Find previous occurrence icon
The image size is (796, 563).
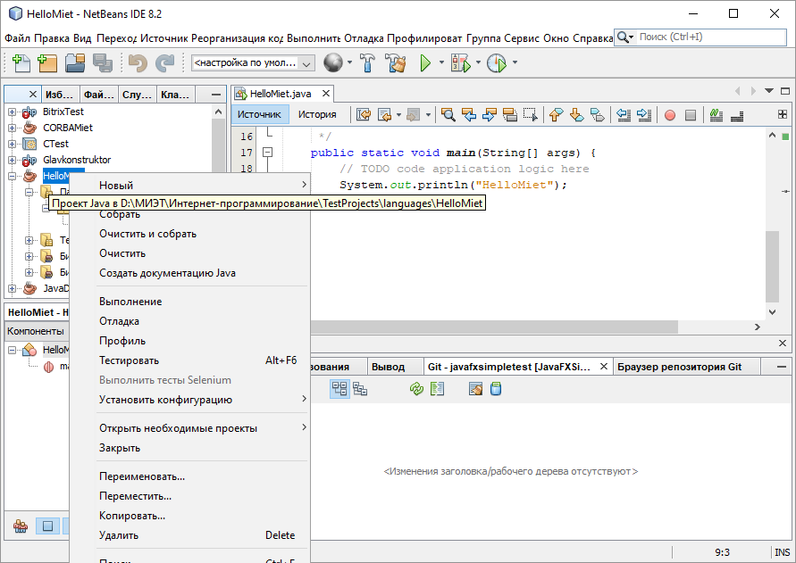(x=468, y=114)
